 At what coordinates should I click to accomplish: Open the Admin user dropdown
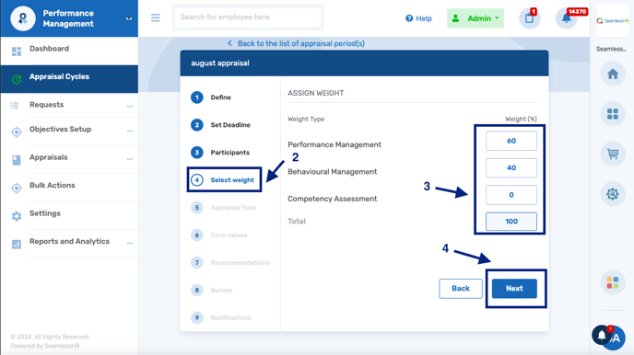475,18
